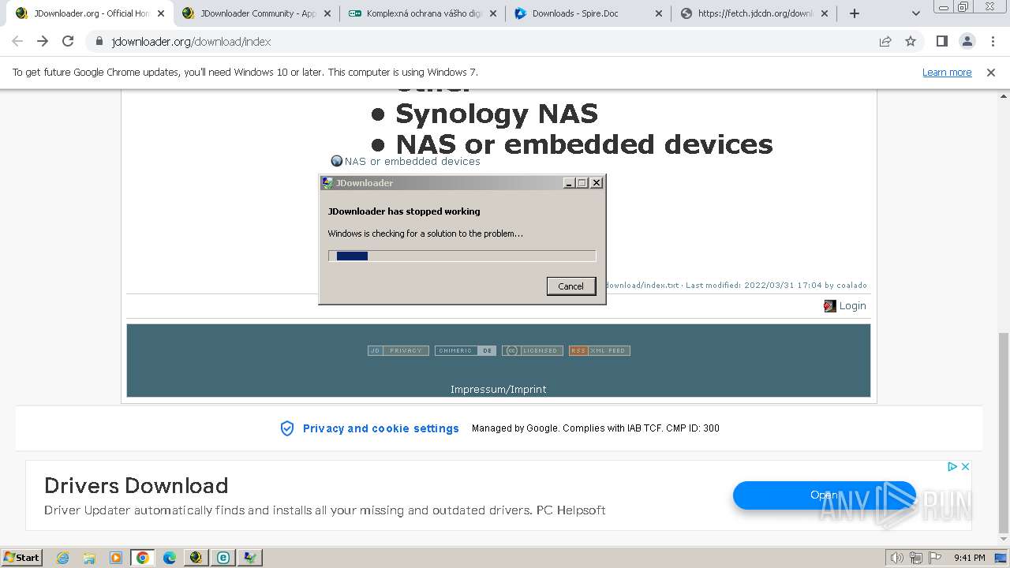Viewport: 1010px width, 568px height.
Task: Switch to the JDownloader Community tab
Action: tap(256, 13)
